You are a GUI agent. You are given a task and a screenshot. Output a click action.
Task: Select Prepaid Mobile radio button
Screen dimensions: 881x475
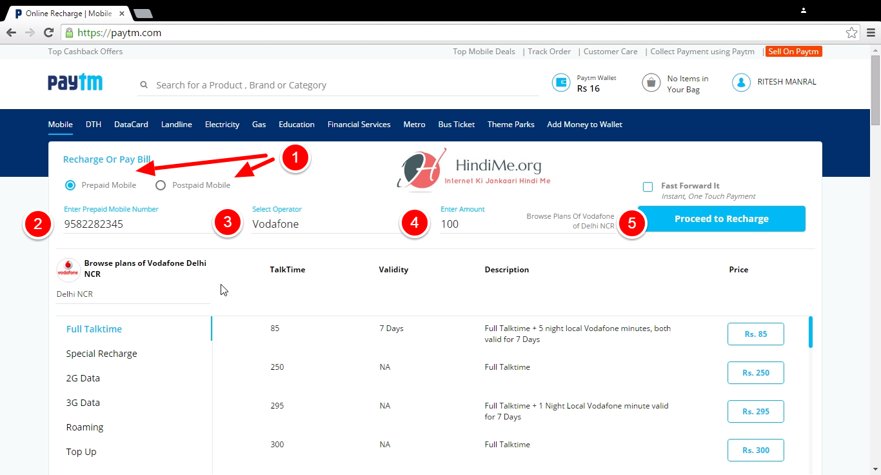pos(70,185)
